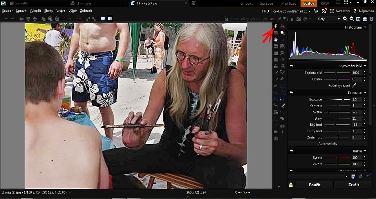Image resolution: width=376 pixels, height=199 pixels.
Task: Open the Celý zoom dropdown
Action: [328, 19]
